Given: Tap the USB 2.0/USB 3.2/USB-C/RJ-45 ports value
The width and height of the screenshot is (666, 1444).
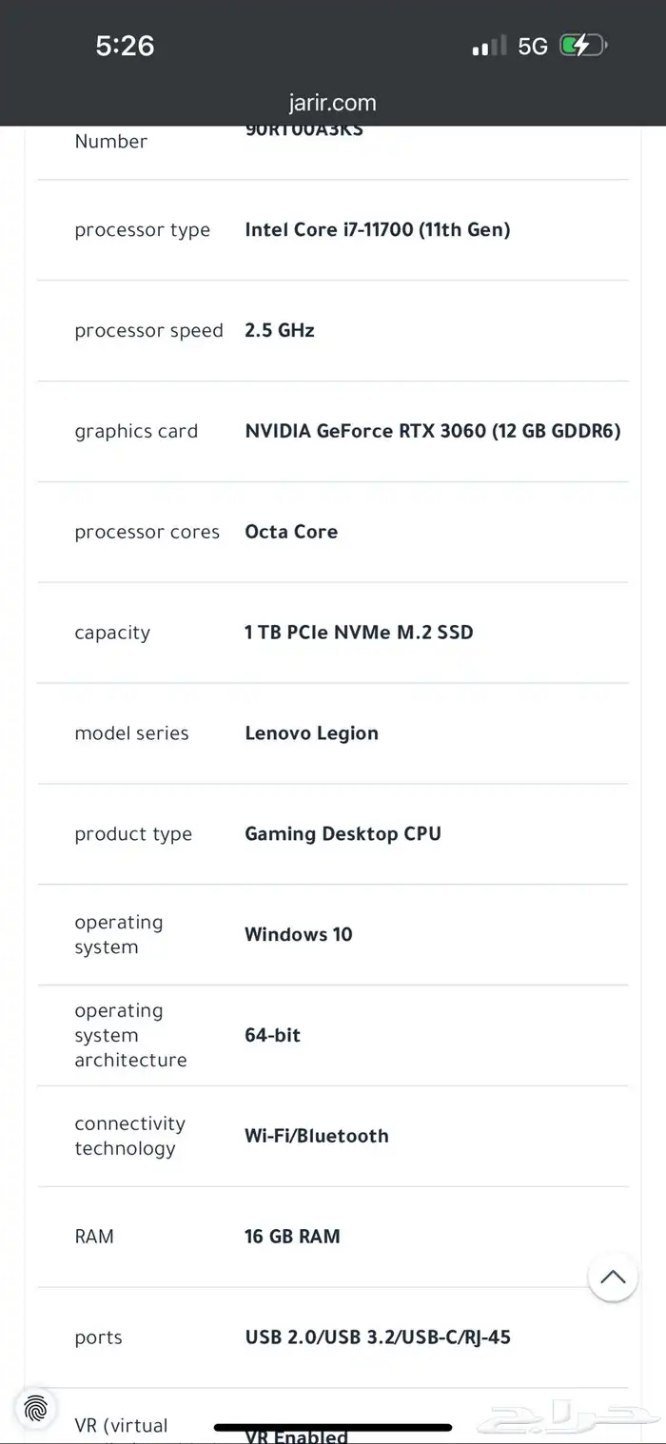Looking at the screenshot, I should [x=378, y=1337].
